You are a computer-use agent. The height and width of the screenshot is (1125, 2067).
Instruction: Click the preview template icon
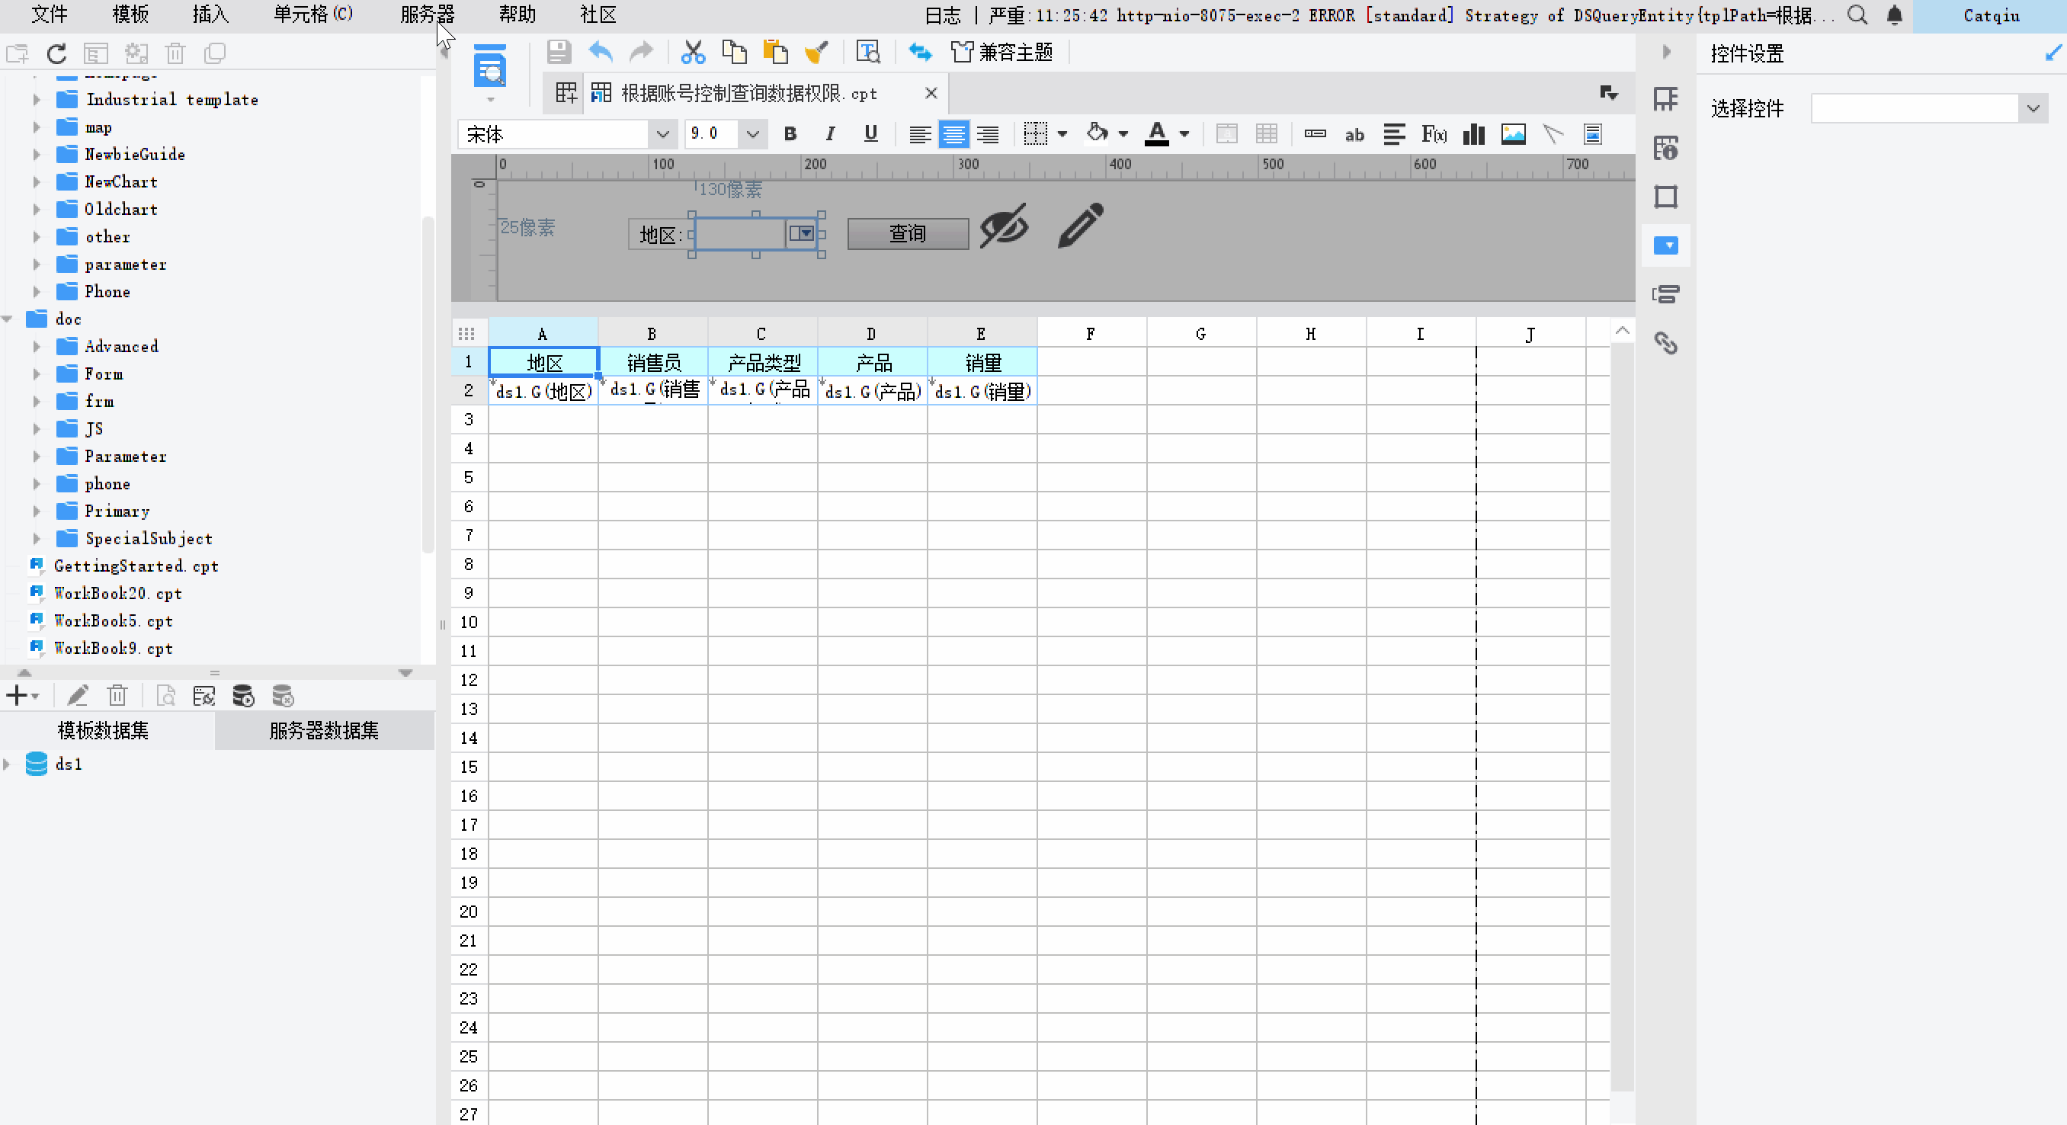489,67
